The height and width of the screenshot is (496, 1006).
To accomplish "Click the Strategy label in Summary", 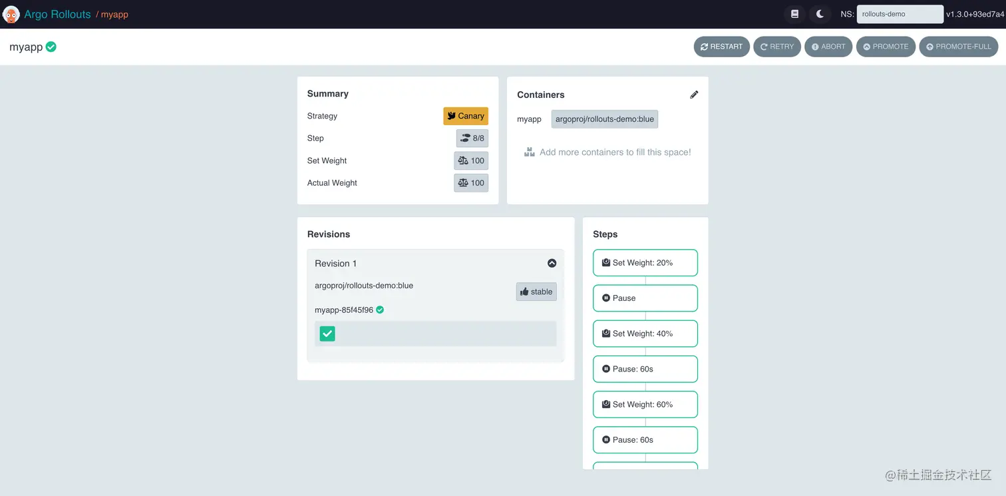I will [322, 116].
